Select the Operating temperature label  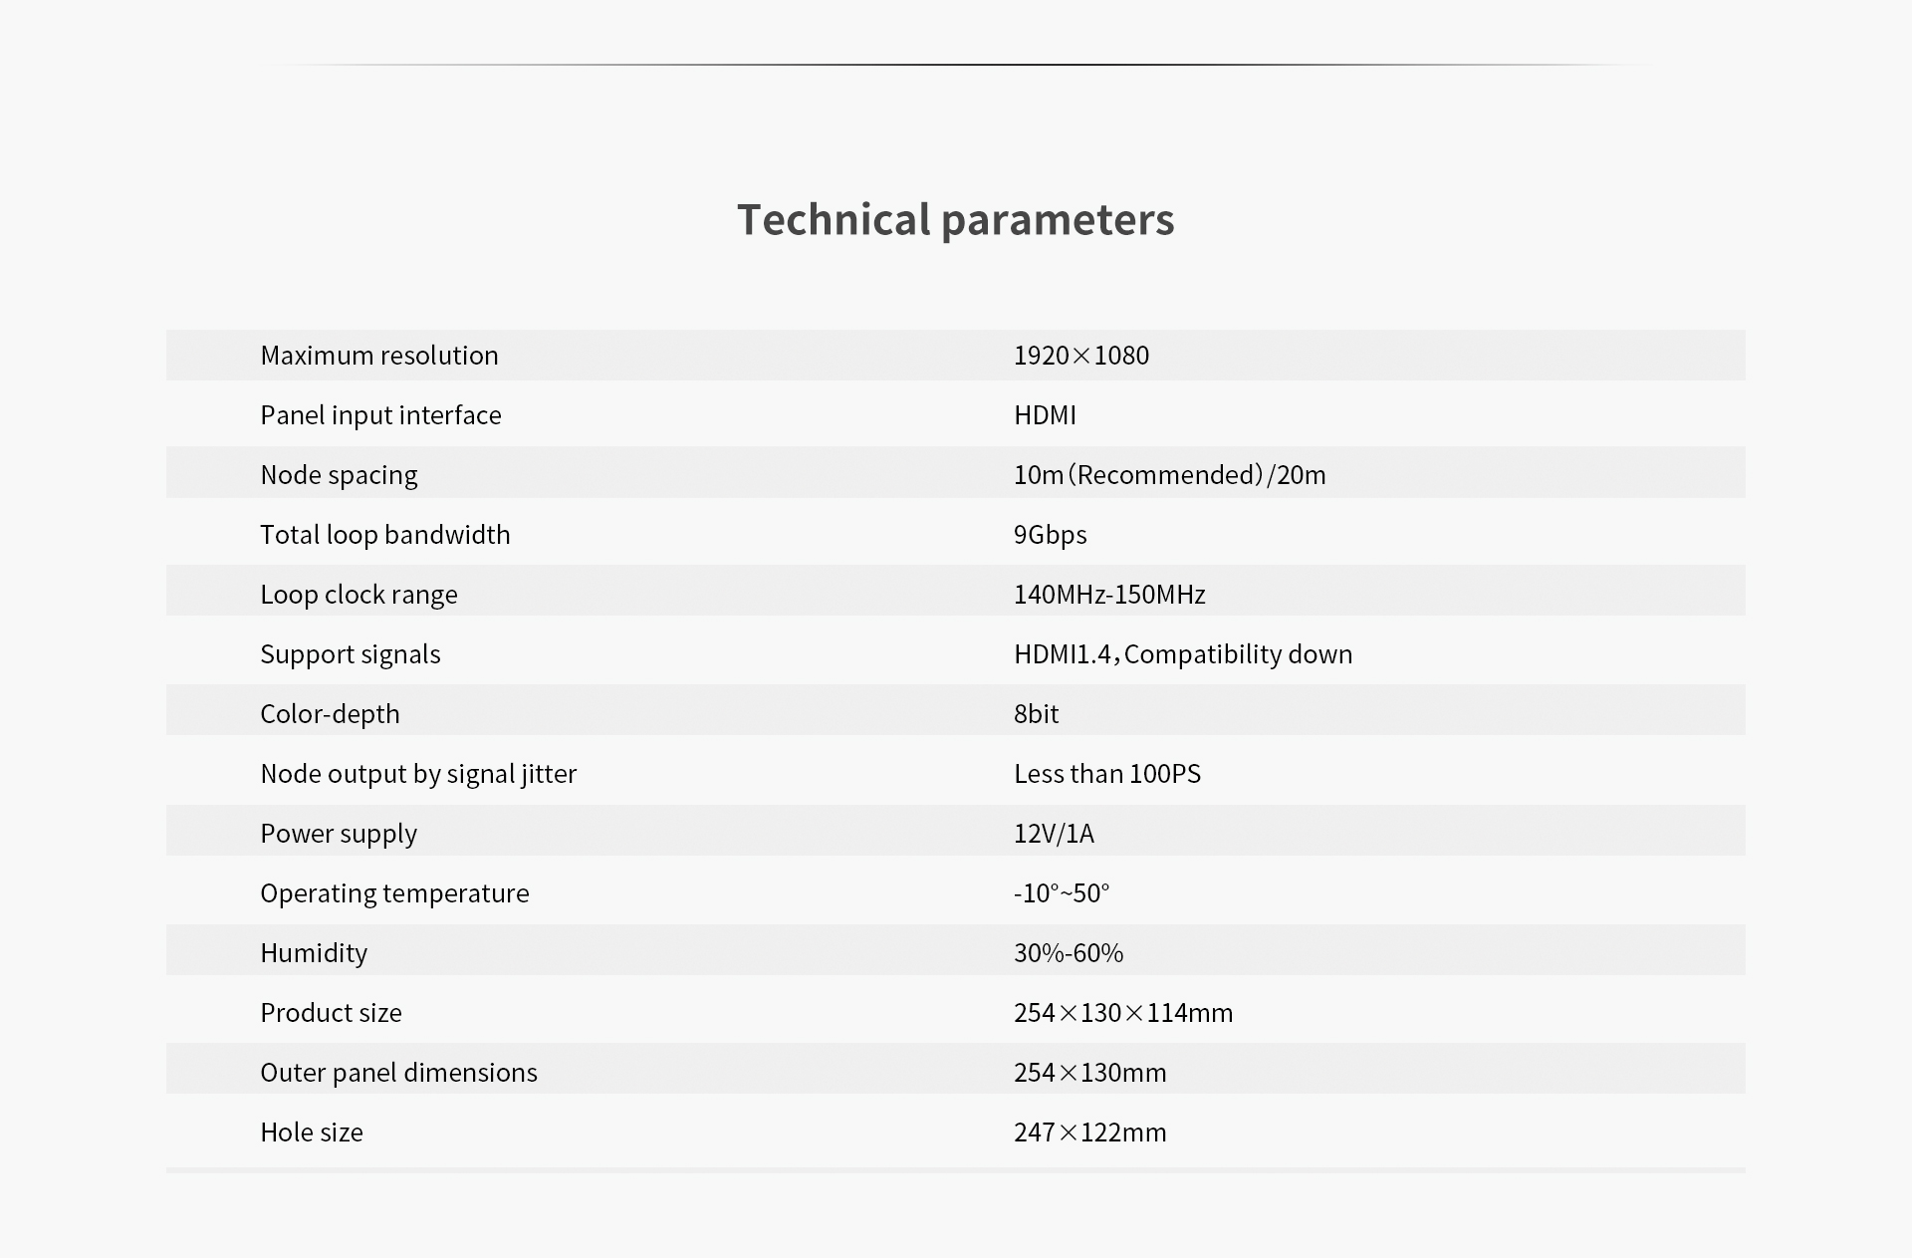pos(394,893)
